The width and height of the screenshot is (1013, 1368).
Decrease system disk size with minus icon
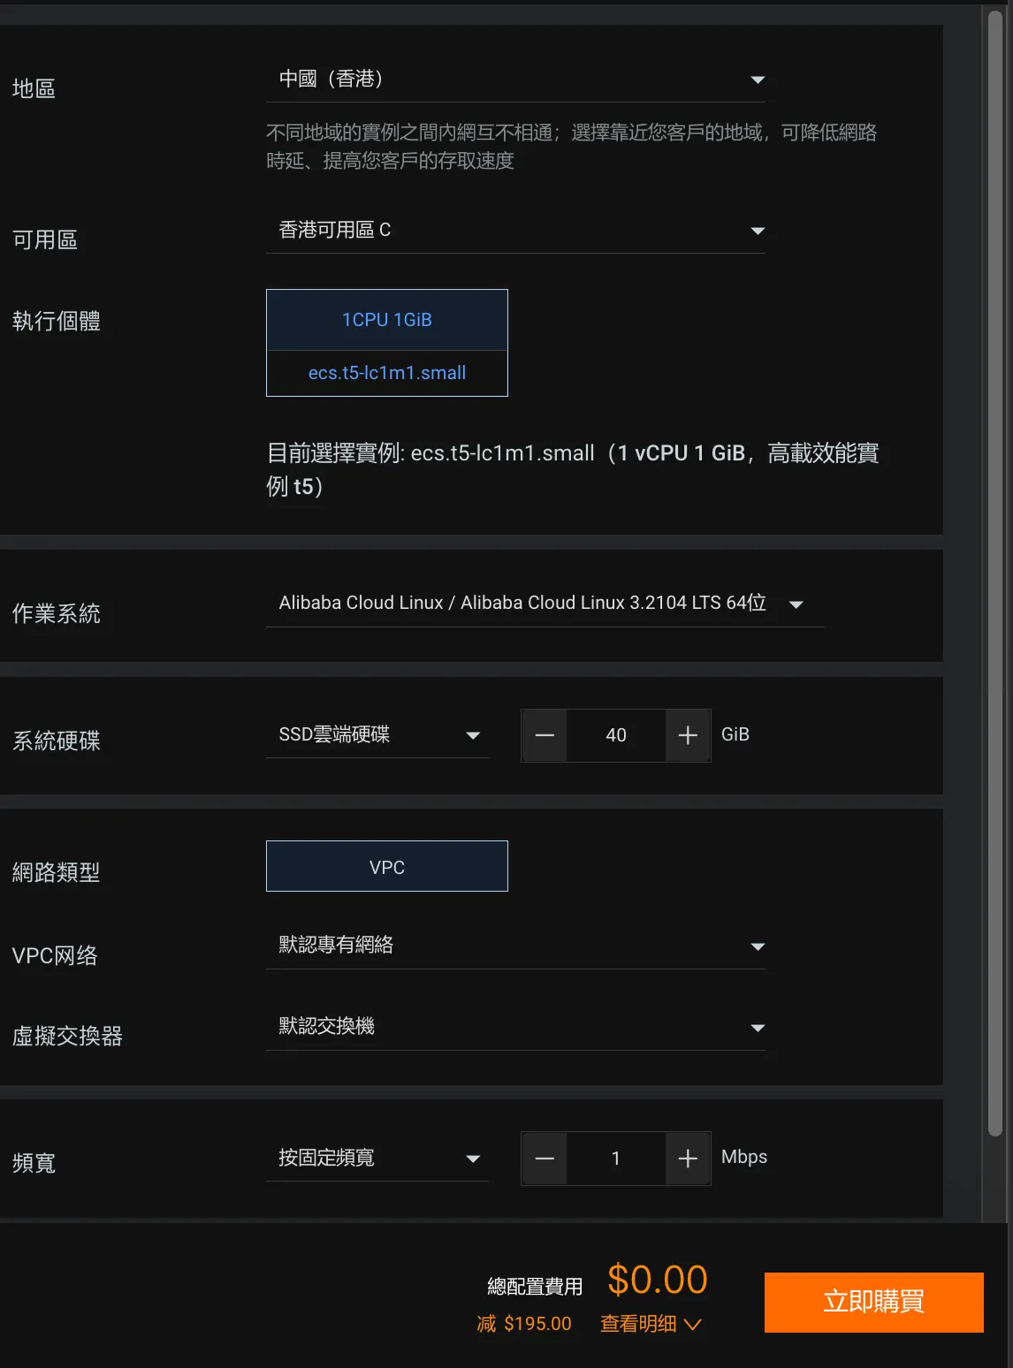click(545, 735)
